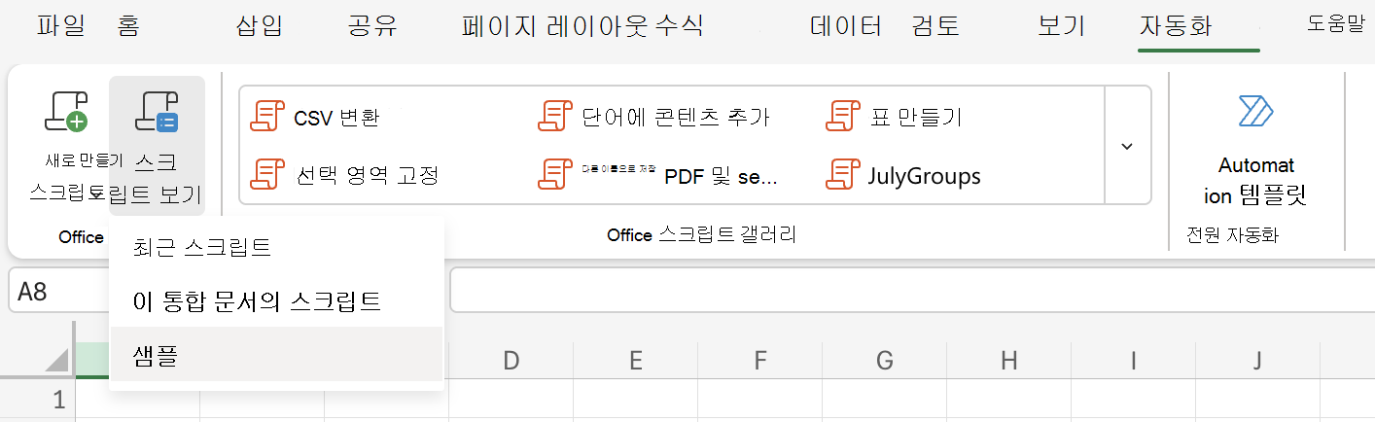Click the Select All corner triangle
This screenshot has width=1375, height=422.
point(57,362)
